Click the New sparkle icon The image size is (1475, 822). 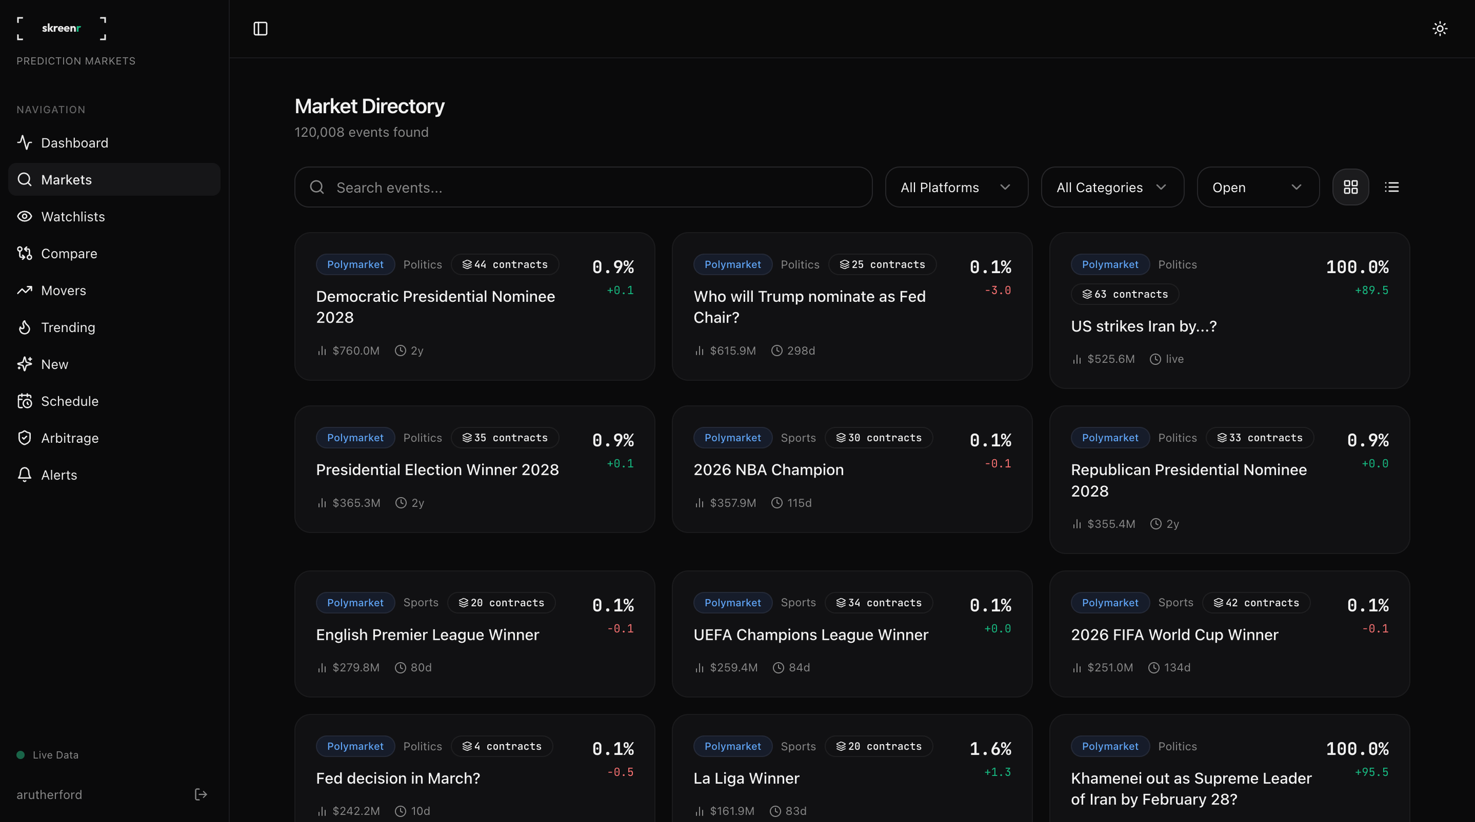[x=24, y=364]
